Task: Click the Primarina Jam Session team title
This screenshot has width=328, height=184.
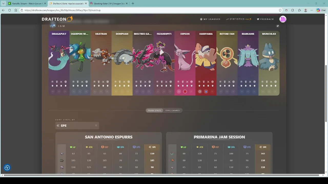Action: coord(219,137)
